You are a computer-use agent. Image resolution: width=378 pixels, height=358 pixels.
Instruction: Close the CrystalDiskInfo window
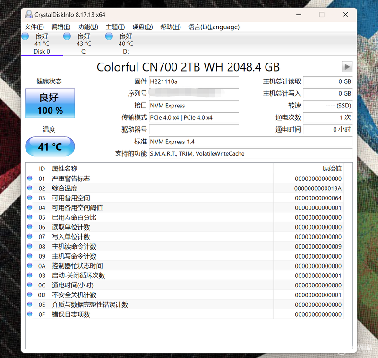(x=345, y=15)
